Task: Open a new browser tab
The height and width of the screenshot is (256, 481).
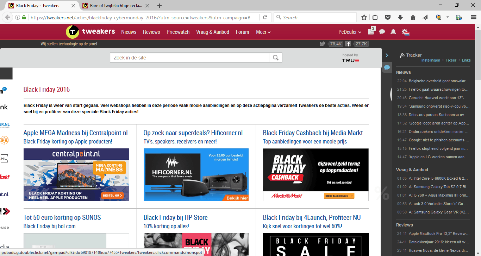Action: coord(160,6)
